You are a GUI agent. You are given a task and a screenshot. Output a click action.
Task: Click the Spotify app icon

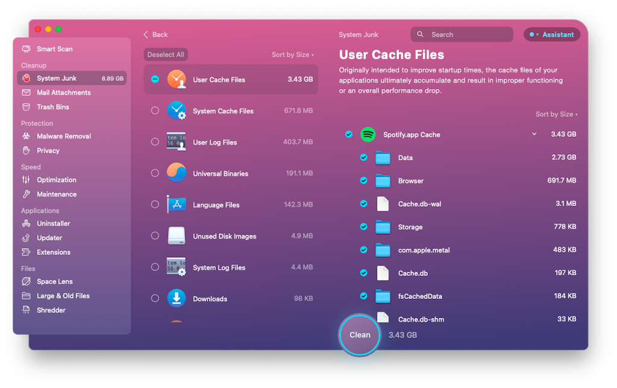(368, 134)
